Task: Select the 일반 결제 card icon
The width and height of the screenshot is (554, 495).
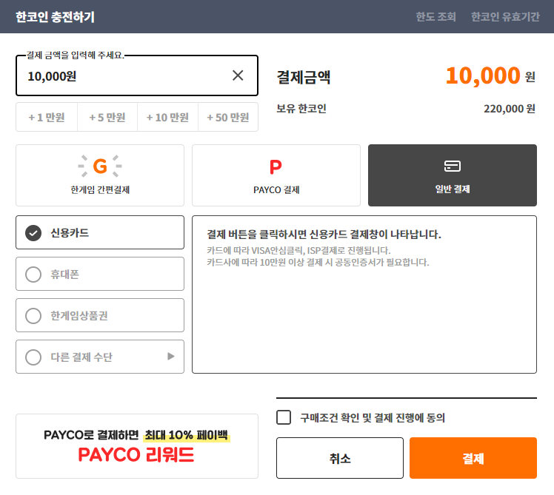Action: (x=452, y=166)
